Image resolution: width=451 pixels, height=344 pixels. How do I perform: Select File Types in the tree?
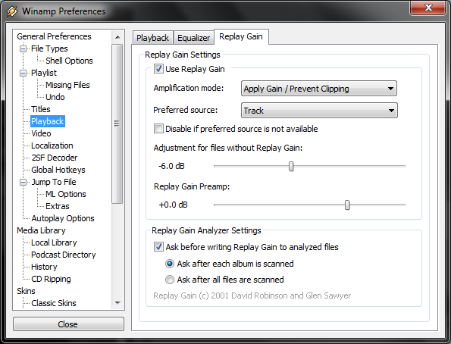coord(49,48)
